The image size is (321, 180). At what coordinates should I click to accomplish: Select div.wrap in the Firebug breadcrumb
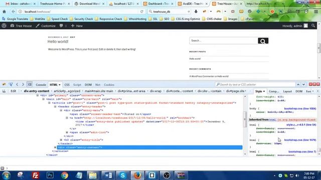(x=155, y=91)
